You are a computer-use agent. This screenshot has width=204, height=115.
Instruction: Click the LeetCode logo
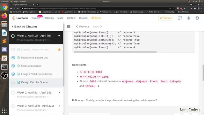[x=20, y=18]
